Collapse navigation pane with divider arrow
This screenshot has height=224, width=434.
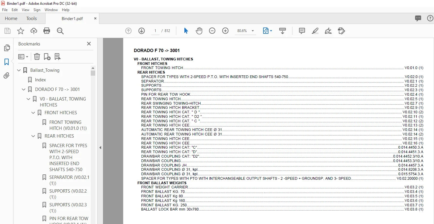pyautogui.click(x=100, y=147)
